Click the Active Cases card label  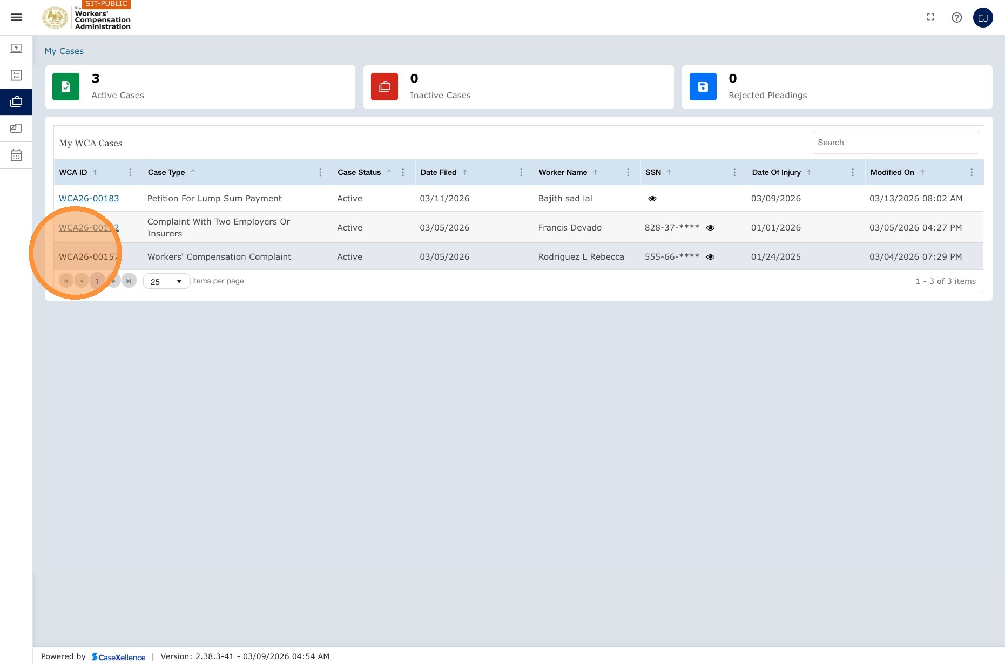click(x=118, y=96)
